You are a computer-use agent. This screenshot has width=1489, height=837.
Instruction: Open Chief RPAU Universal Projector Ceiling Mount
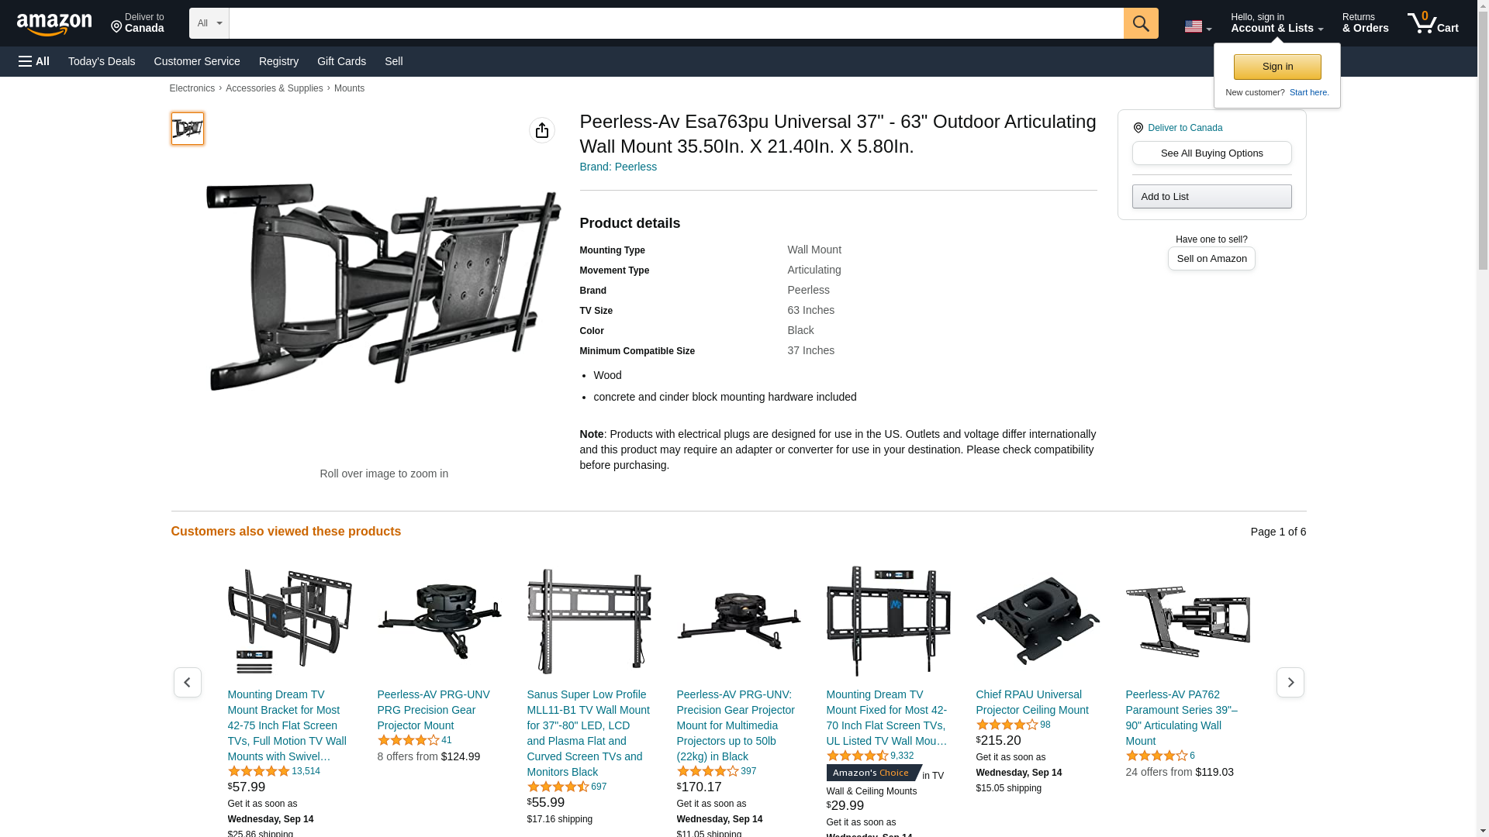[1031, 702]
